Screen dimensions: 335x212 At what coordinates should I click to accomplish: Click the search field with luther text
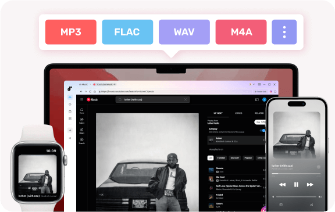click(152, 99)
